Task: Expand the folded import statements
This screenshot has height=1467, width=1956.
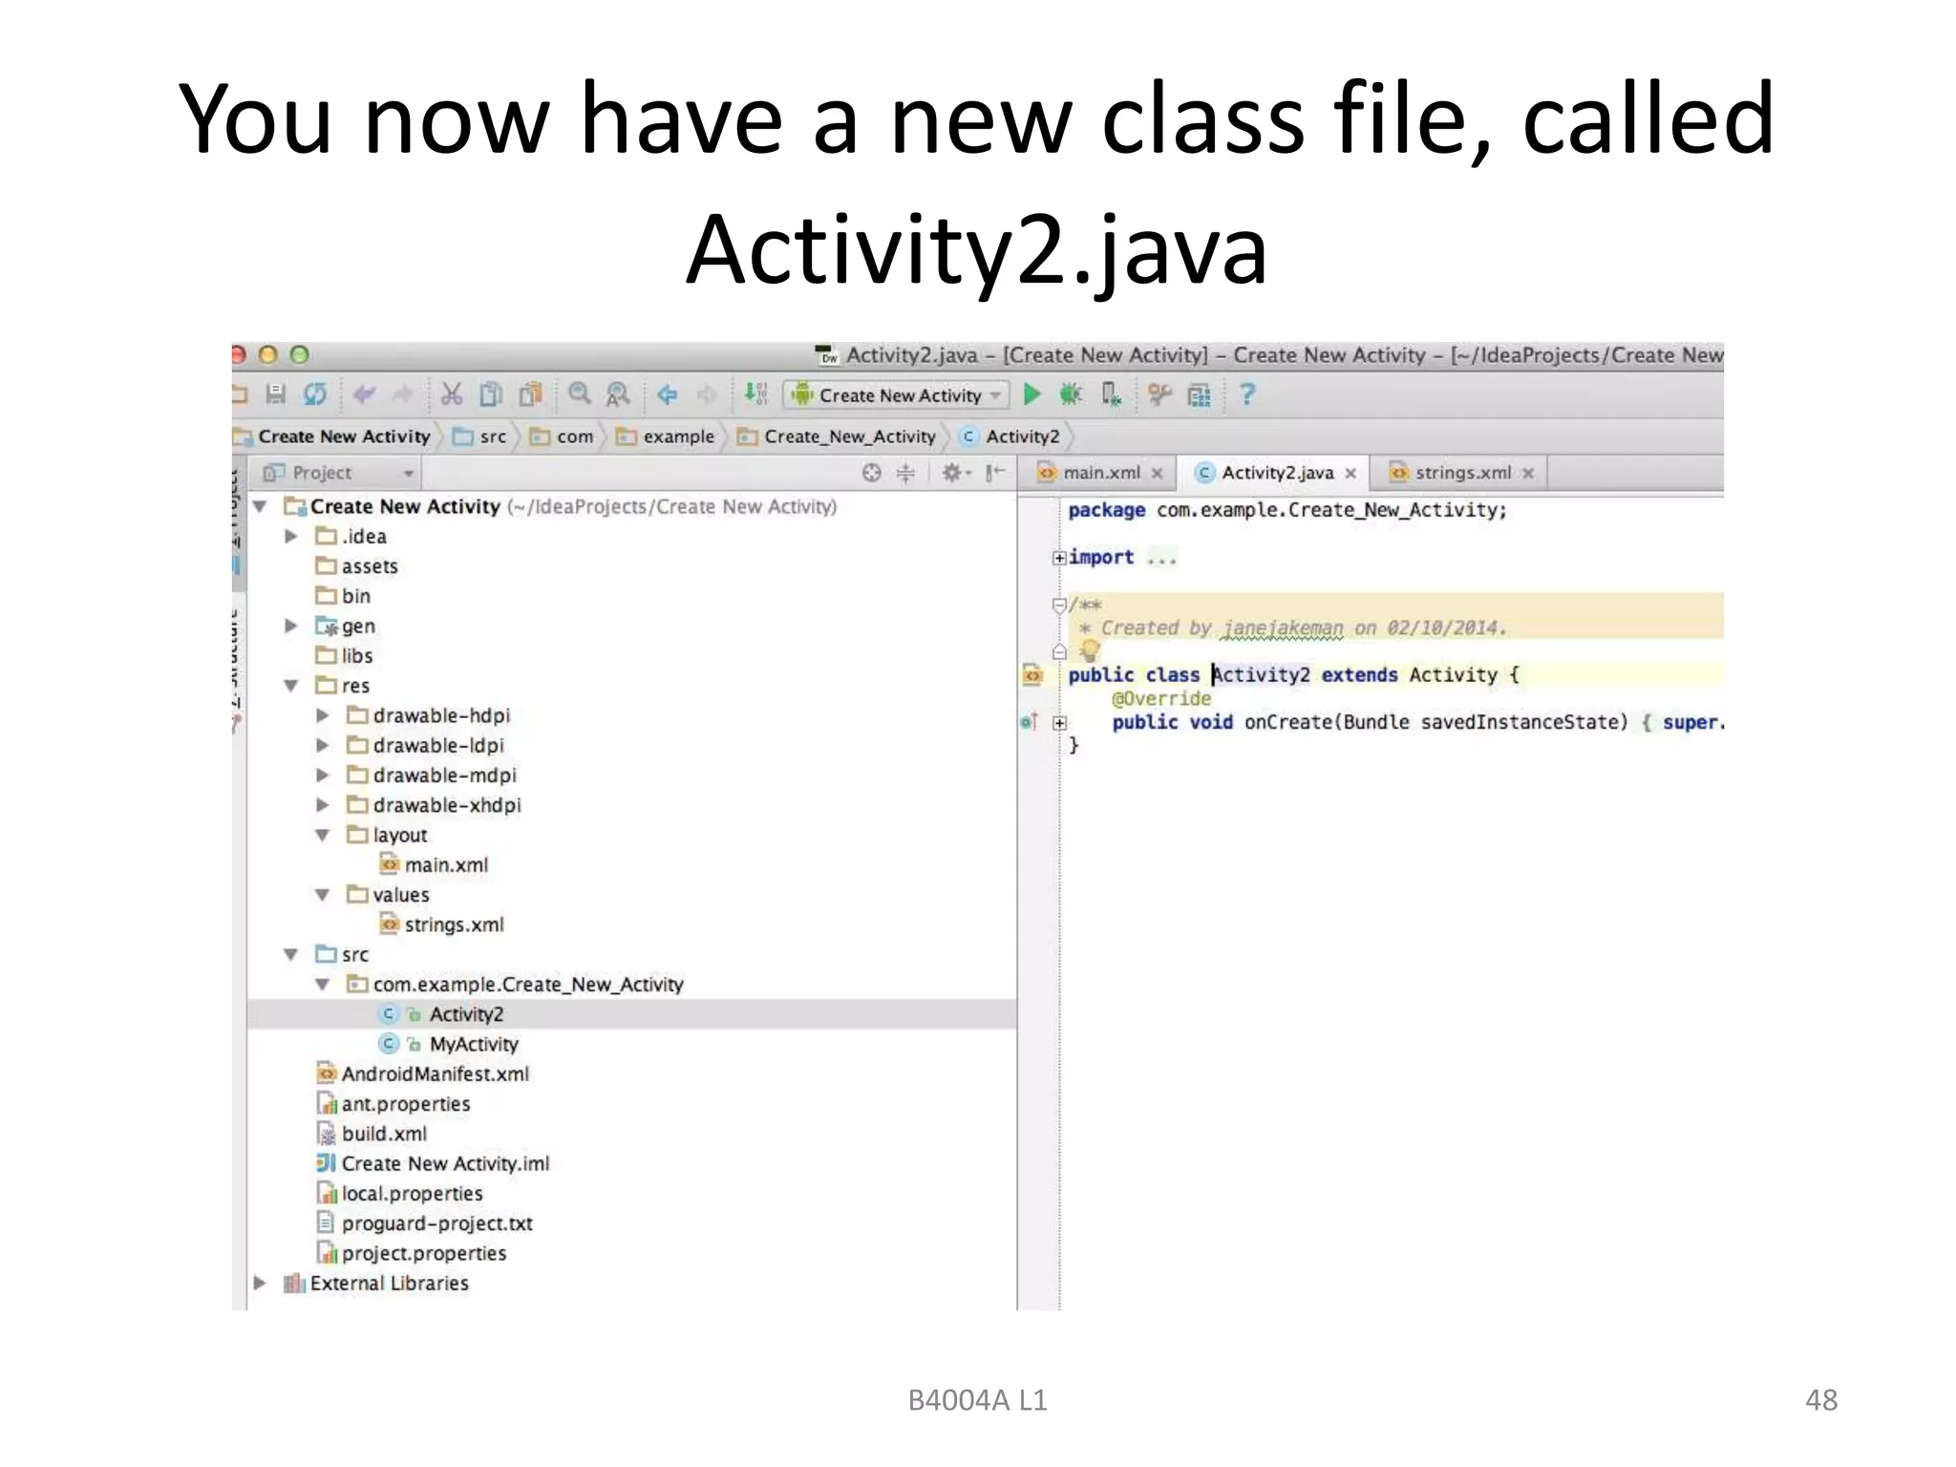Action: coord(1059,558)
